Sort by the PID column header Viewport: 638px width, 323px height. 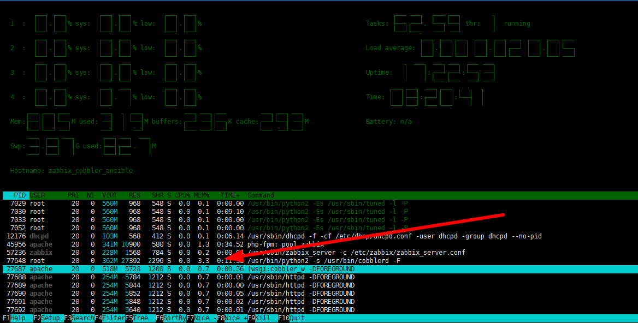pyautogui.click(x=20, y=195)
